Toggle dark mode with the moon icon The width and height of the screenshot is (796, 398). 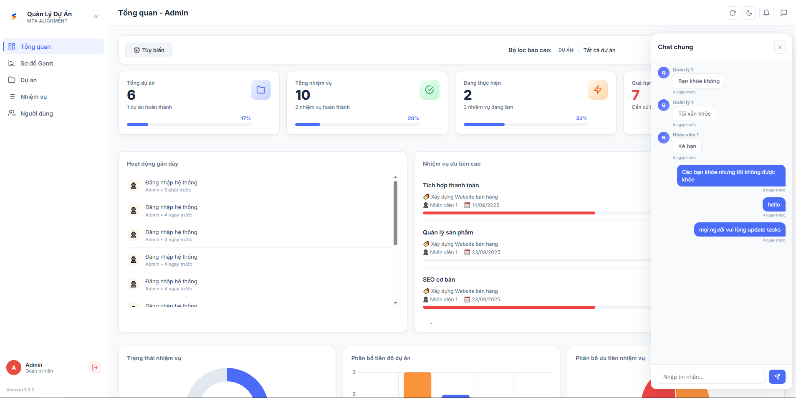click(x=749, y=13)
